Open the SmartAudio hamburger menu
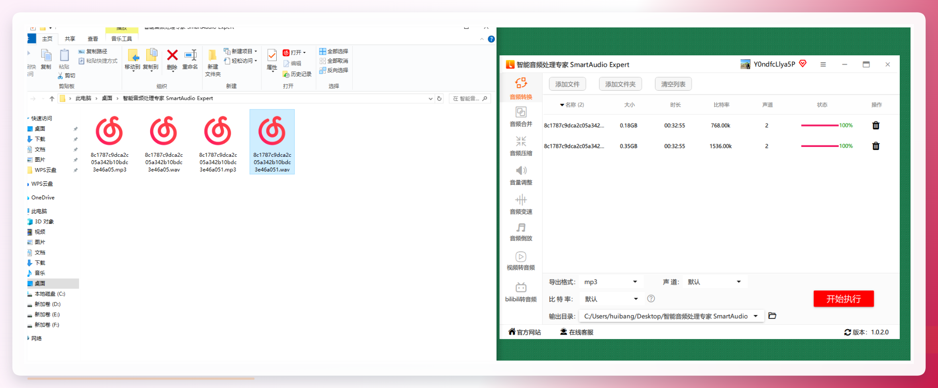This screenshot has height=388, width=938. 823,65
